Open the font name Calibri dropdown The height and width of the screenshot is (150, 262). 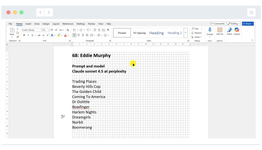click(41, 30)
